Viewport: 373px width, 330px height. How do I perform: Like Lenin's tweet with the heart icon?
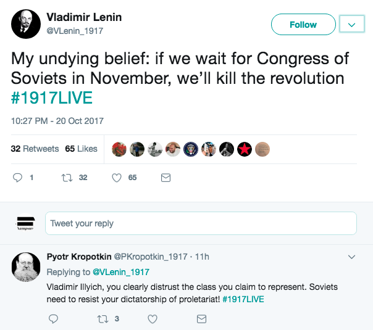[x=116, y=178]
